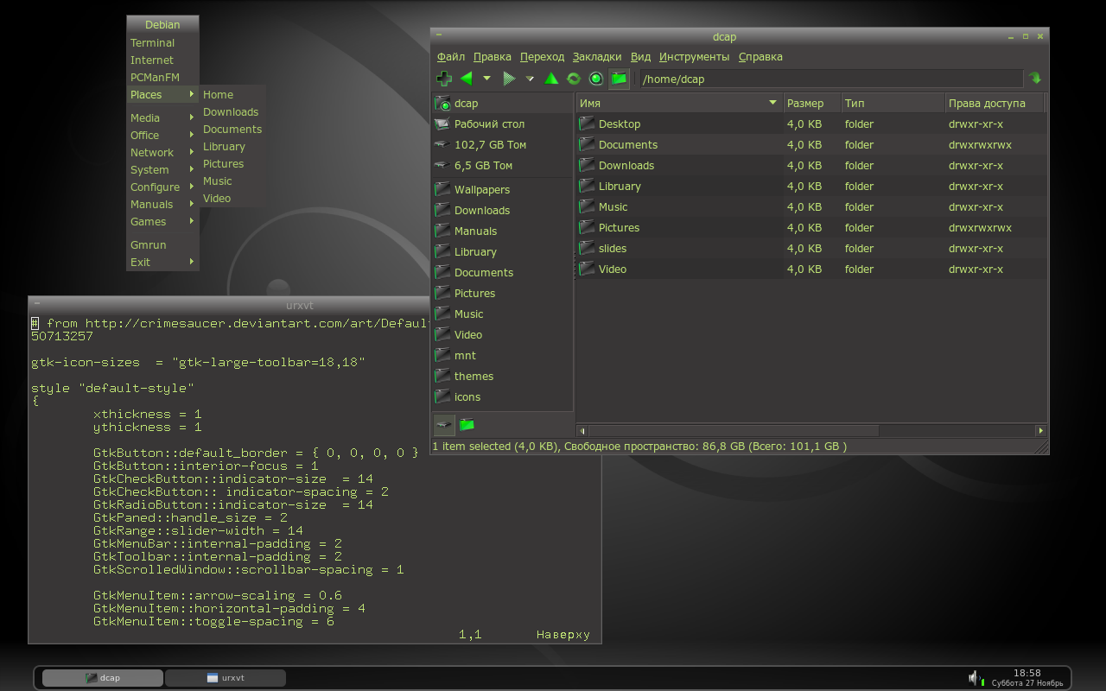Open the Закладки menu

click(x=596, y=57)
